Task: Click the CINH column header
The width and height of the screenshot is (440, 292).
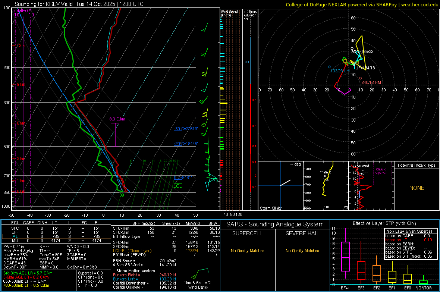Action: [43, 223]
